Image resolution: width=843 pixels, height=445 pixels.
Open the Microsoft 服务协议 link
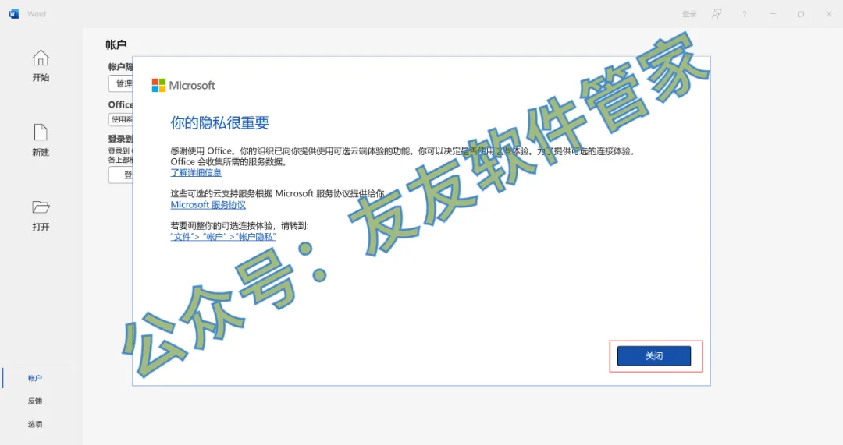coord(208,205)
